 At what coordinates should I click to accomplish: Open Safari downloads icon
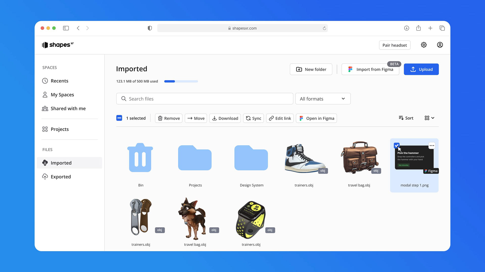(406, 28)
